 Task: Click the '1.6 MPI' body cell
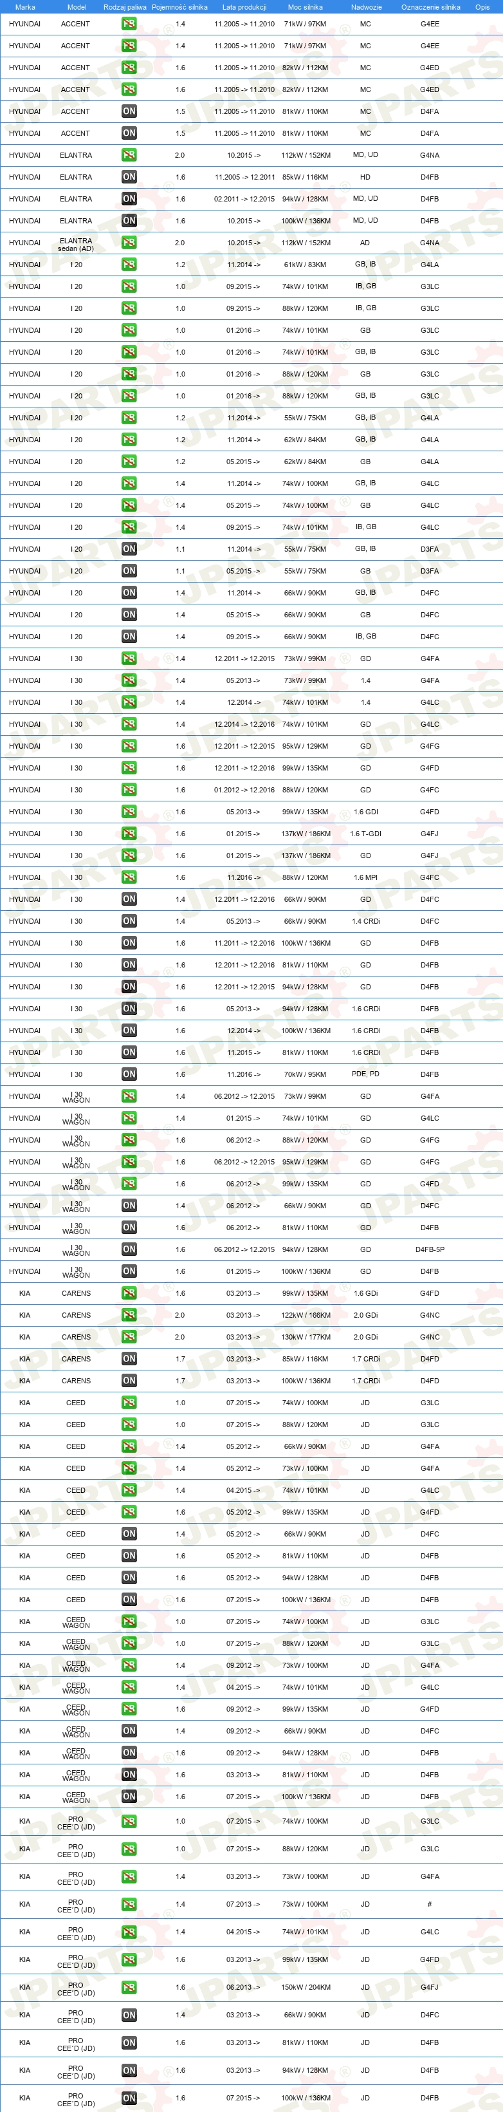point(365,877)
